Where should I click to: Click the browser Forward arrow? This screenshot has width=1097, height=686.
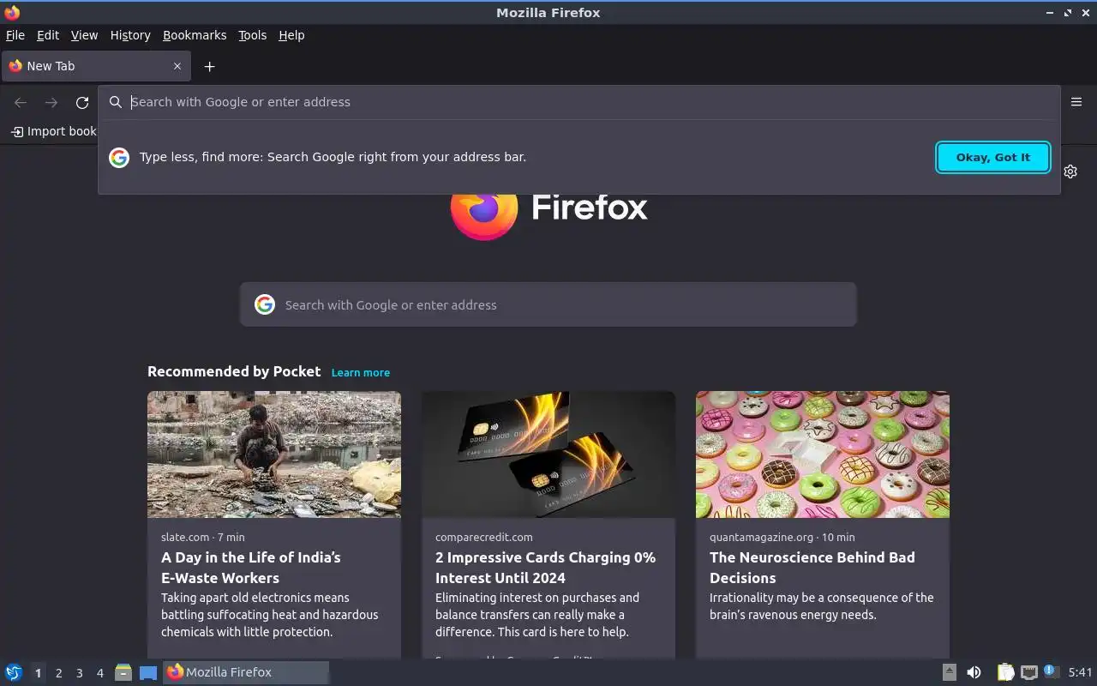coord(51,103)
